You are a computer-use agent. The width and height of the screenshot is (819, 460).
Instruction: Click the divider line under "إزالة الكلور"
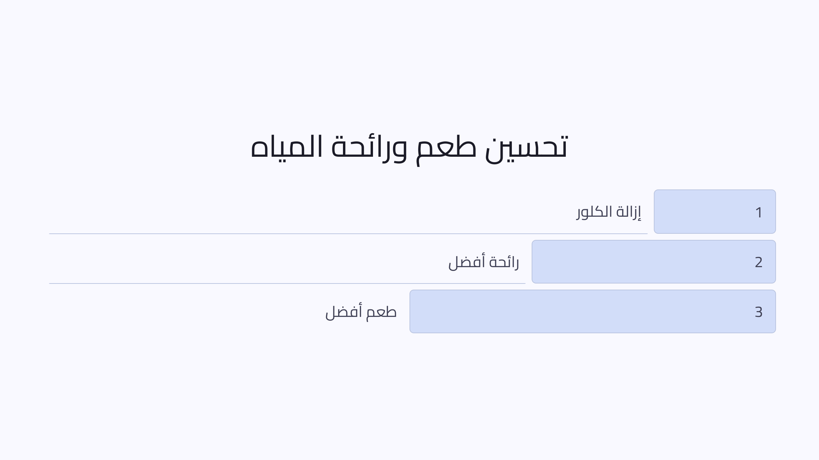tap(348, 234)
